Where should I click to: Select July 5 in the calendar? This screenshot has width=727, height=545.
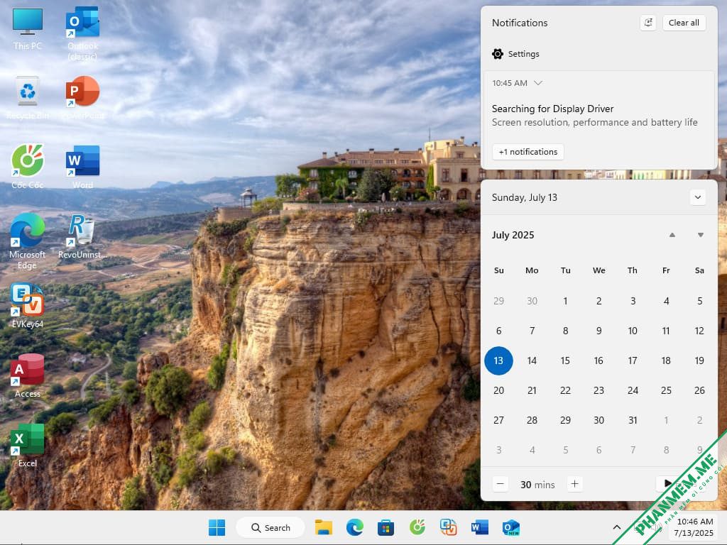coord(699,301)
